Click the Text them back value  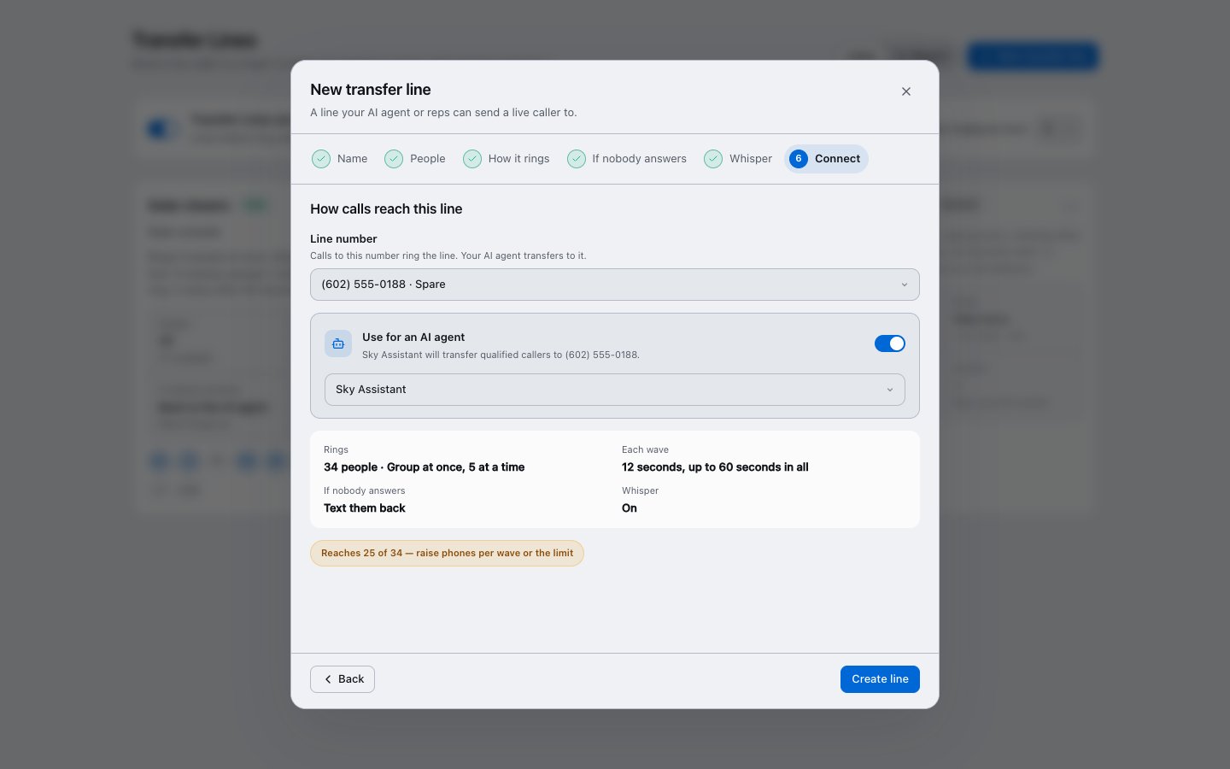click(365, 508)
